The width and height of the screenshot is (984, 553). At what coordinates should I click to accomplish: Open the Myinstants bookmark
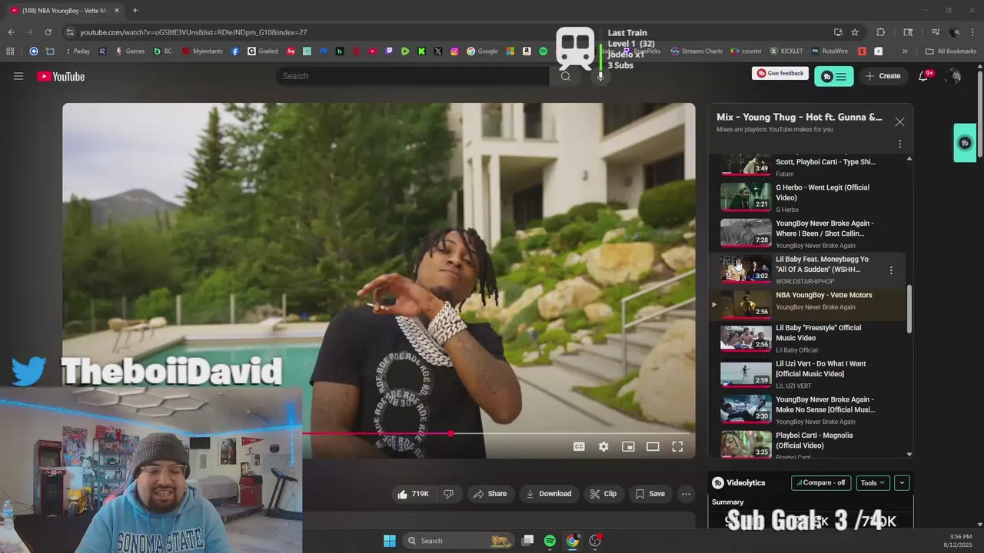pyautogui.click(x=204, y=51)
